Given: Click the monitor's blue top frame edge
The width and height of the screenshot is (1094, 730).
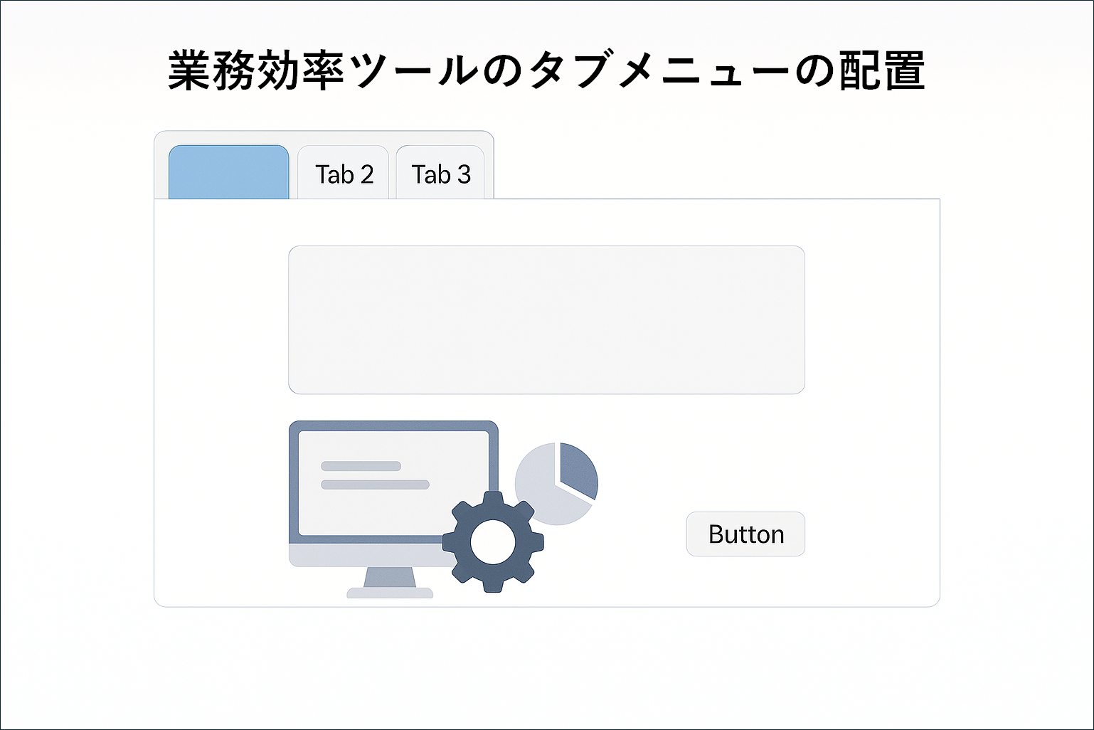Looking at the screenshot, I should click(393, 426).
